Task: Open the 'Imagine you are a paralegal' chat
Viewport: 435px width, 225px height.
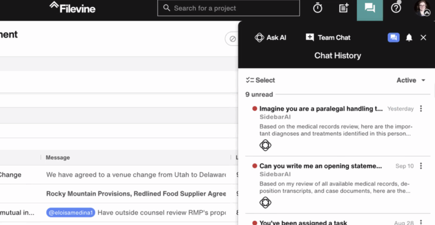Action: click(x=321, y=109)
